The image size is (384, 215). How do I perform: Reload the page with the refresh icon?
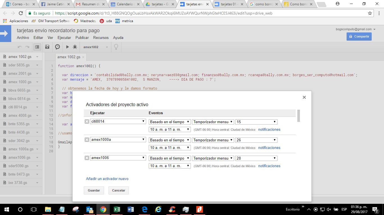point(21,13)
